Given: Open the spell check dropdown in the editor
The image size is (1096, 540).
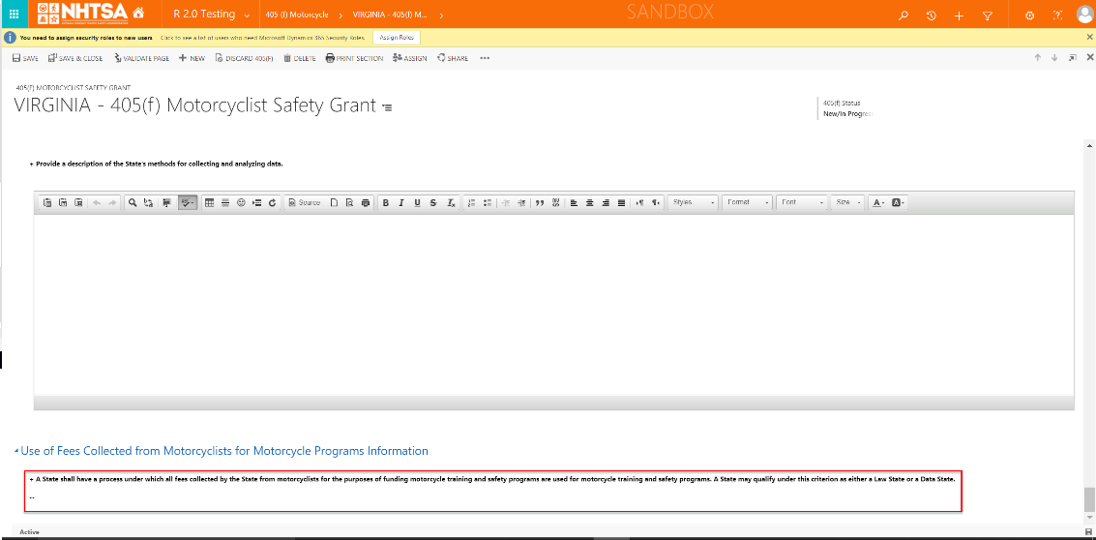Looking at the screenshot, I should click(188, 202).
